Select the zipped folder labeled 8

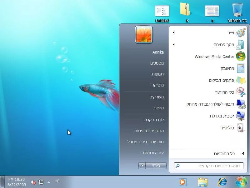(185, 9)
